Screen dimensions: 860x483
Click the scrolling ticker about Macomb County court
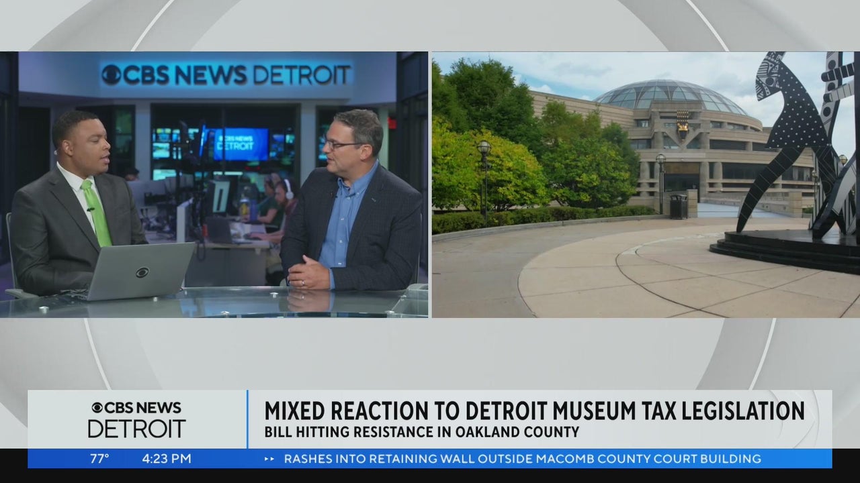522,459
